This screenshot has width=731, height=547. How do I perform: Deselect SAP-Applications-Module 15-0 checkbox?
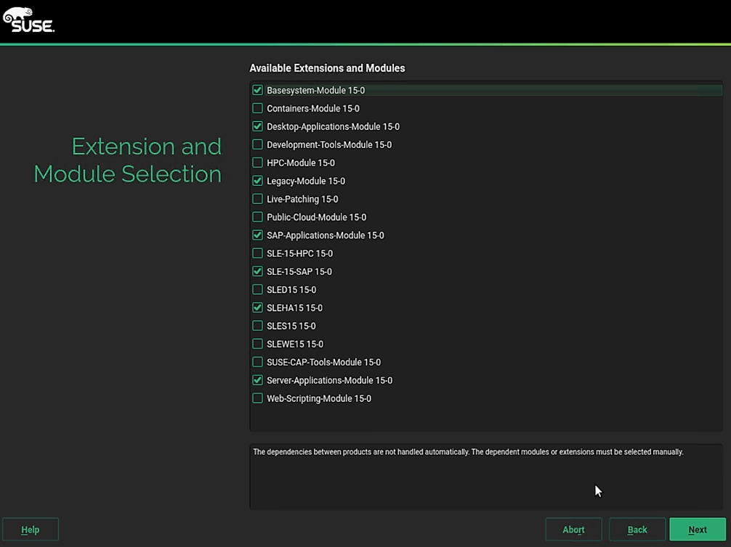257,235
